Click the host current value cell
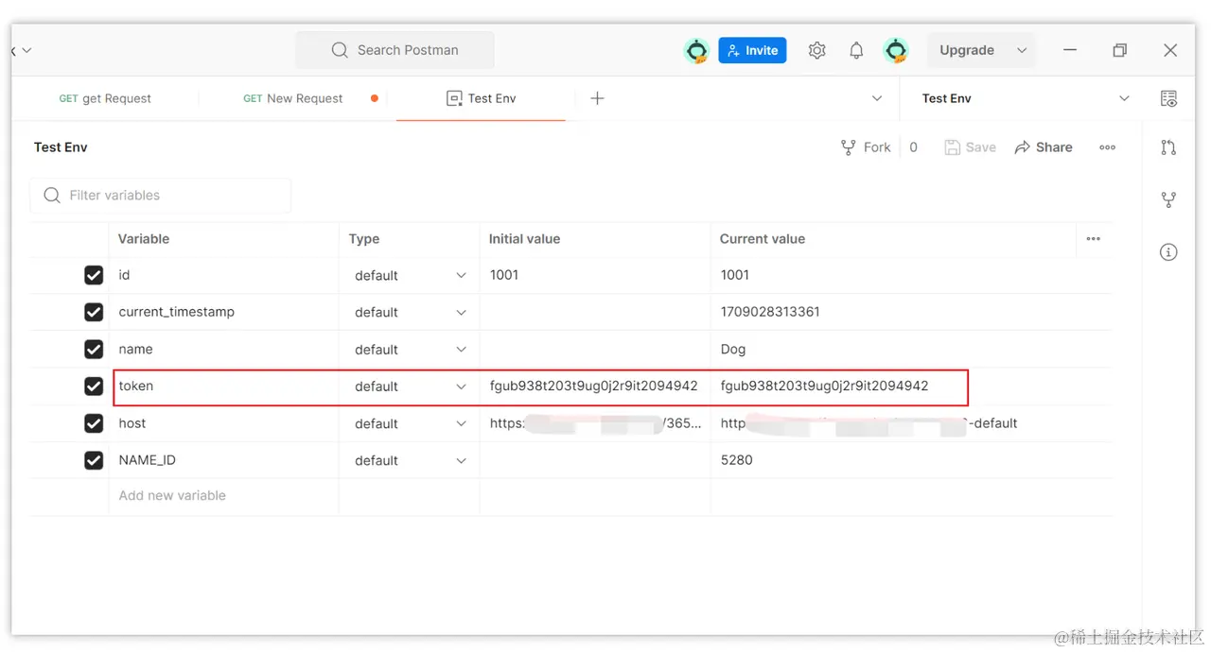Screen dimensions: 1211x653 (911, 423)
